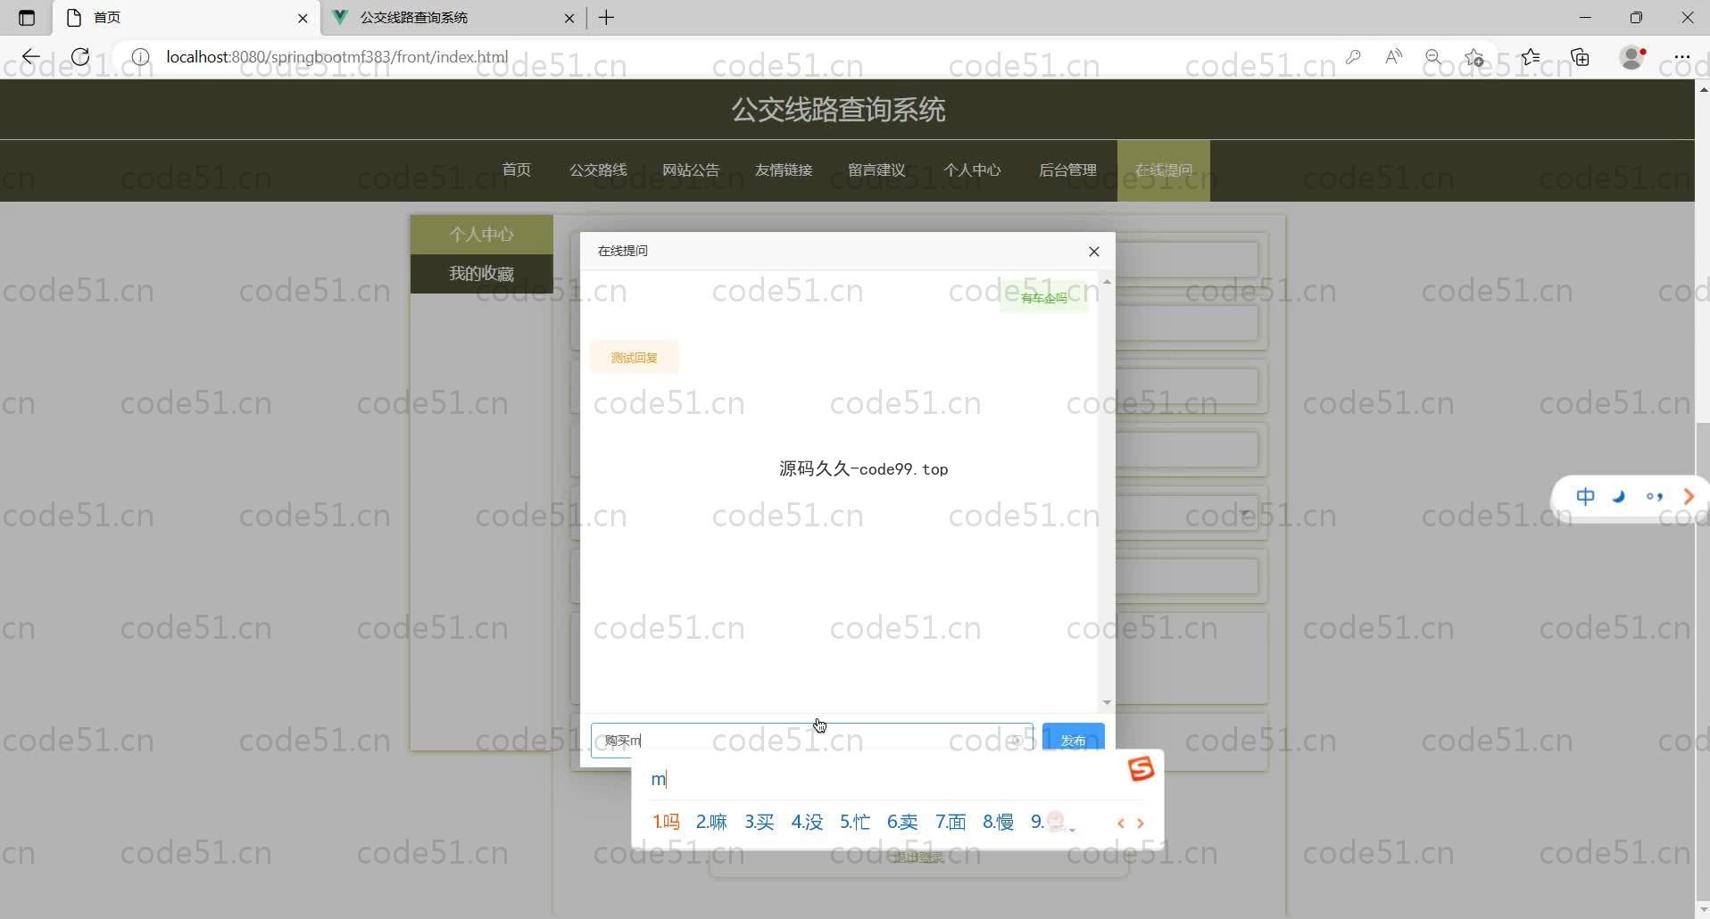Select IME candidate 2.嘛
Viewport: 1710px width, 919px height.
coord(711,822)
